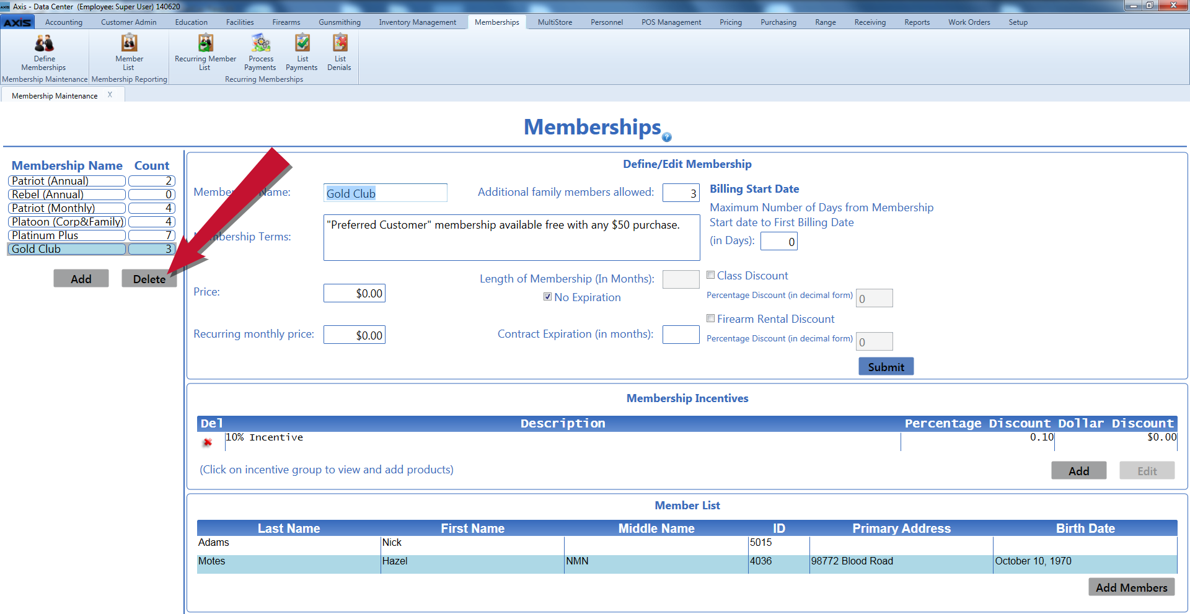
Task: Select Platoon (Corp&Family) membership
Action: click(67, 222)
